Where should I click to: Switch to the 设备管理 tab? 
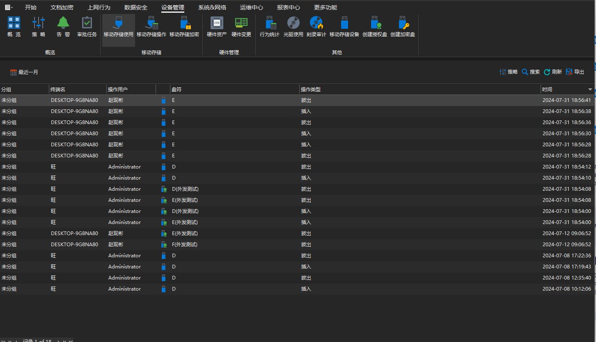173,7
